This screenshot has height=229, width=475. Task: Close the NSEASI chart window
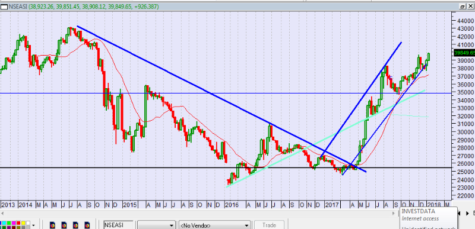(x=470, y=7)
